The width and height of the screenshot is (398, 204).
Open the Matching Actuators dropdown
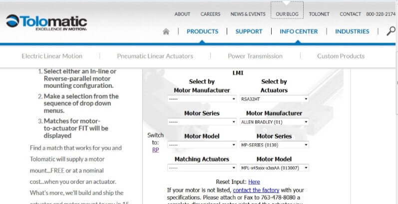tap(202, 167)
